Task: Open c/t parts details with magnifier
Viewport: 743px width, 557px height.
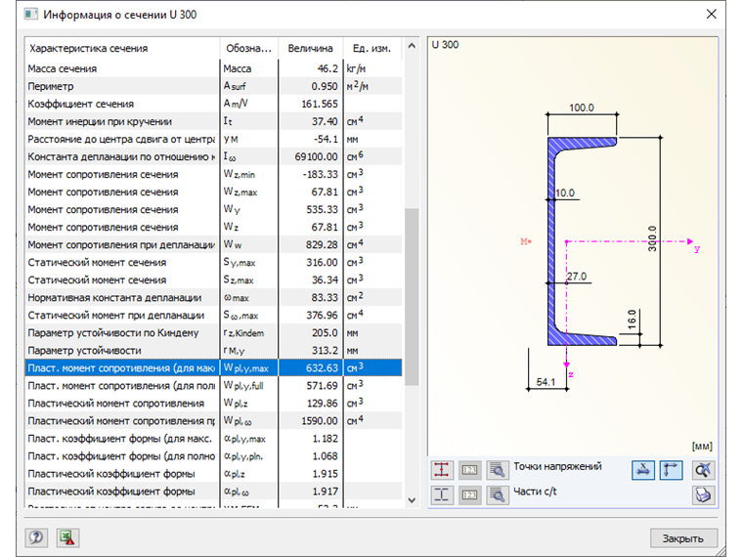Action: point(497,495)
